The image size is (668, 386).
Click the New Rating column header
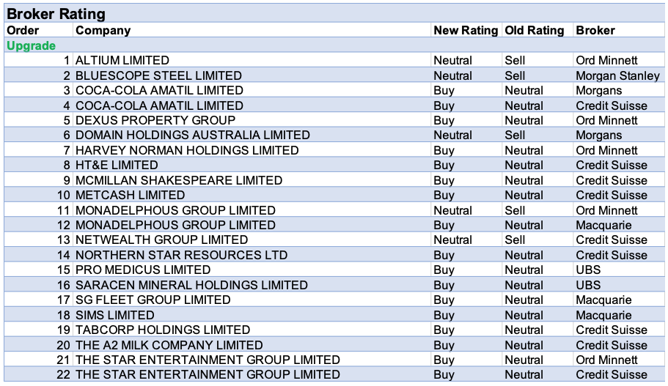(466, 31)
